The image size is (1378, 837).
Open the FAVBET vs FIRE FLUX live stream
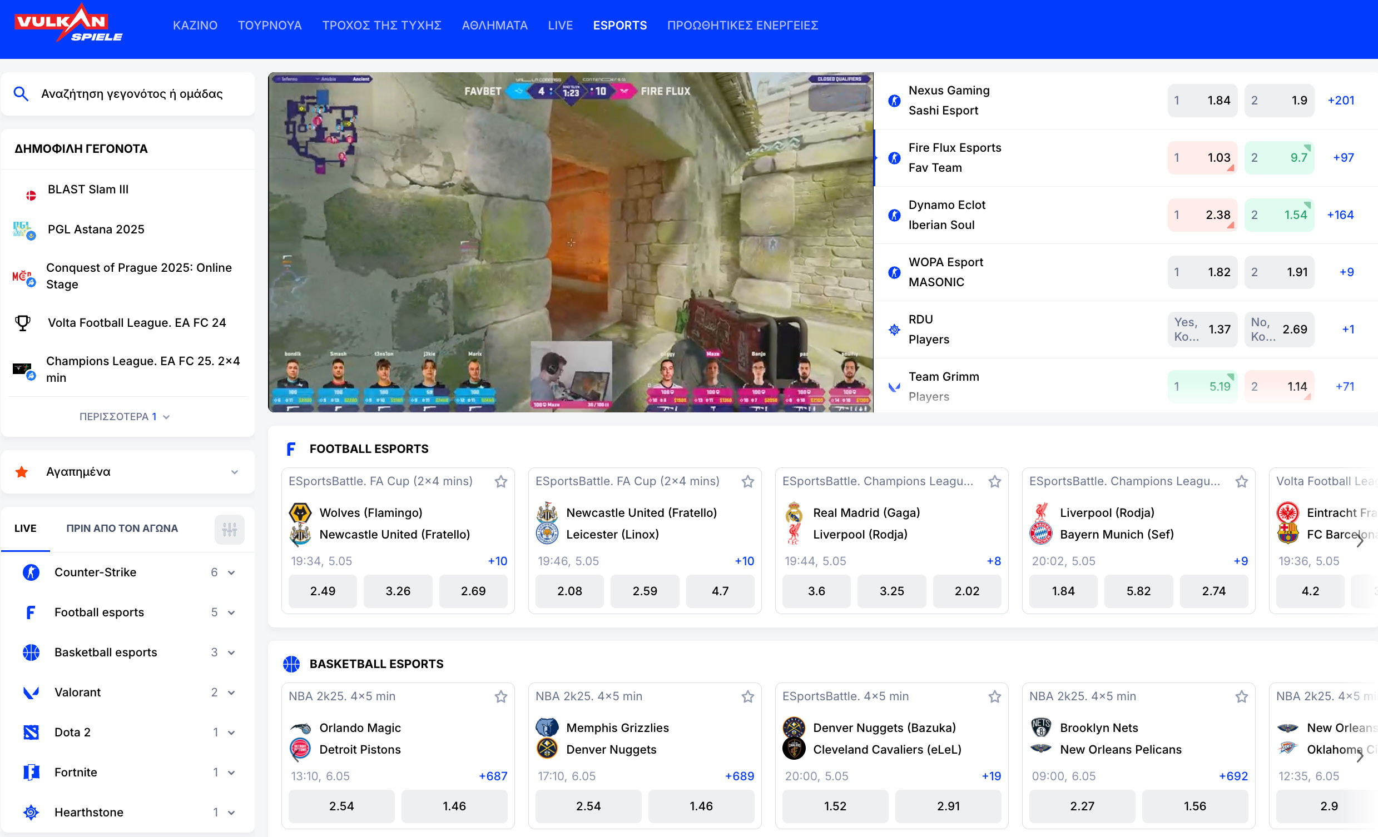571,242
